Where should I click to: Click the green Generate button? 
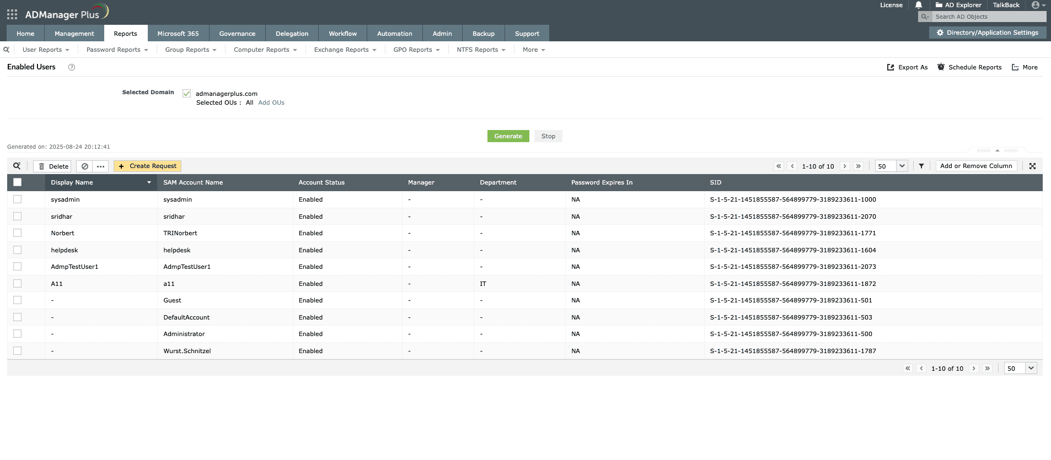pyautogui.click(x=508, y=136)
